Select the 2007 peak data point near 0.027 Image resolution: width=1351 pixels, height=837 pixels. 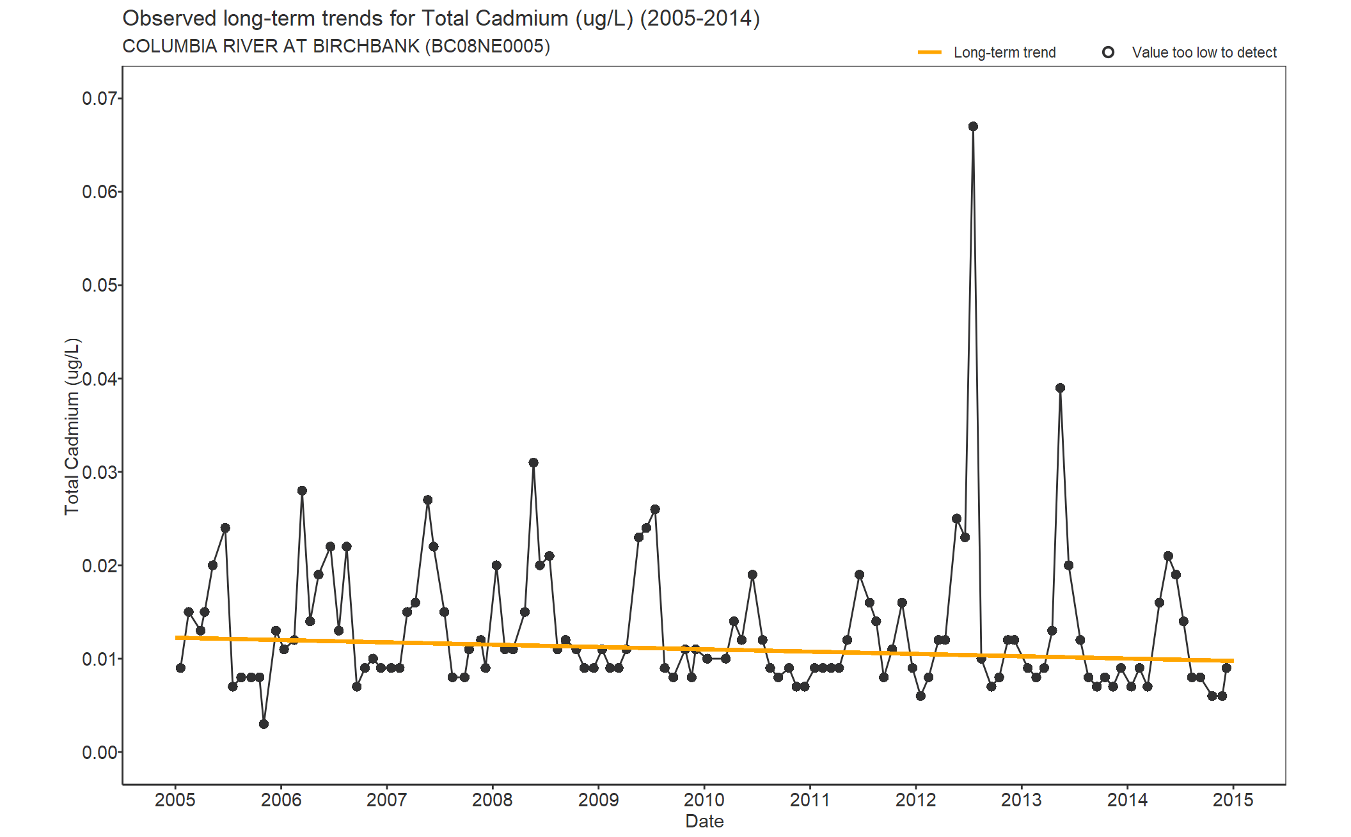click(x=428, y=500)
